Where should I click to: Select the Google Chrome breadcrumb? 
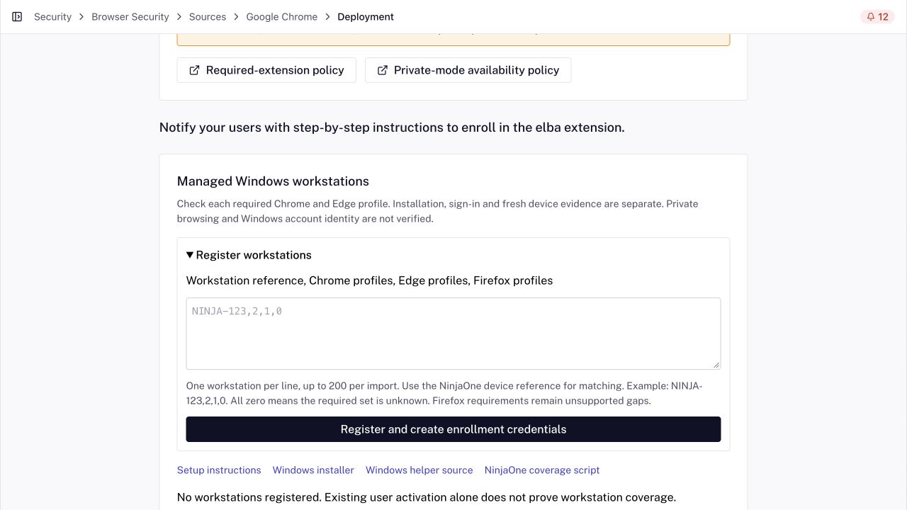coord(282,17)
